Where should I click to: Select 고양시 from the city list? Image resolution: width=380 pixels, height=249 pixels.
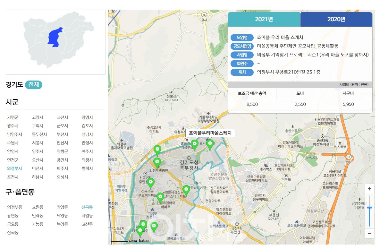click(x=38, y=117)
